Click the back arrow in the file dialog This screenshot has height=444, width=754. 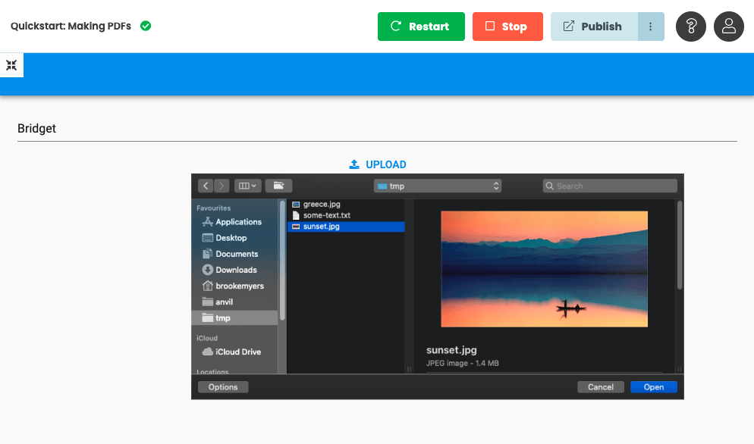[205, 186]
